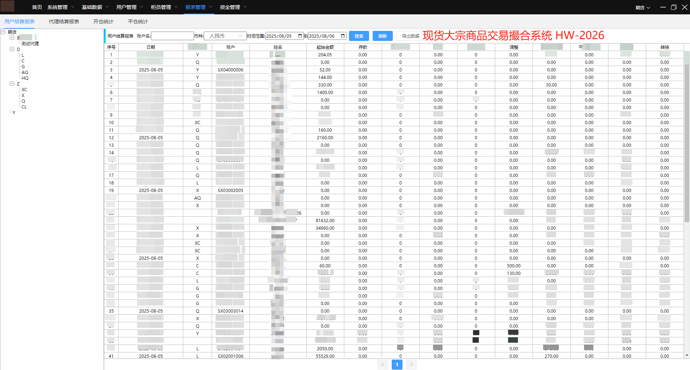Switch to the 开仓统计 tab
Screen dimensions: 690x370
[x=103, y=22]
